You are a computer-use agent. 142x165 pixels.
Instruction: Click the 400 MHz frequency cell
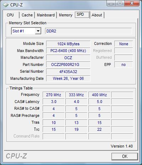99,95
